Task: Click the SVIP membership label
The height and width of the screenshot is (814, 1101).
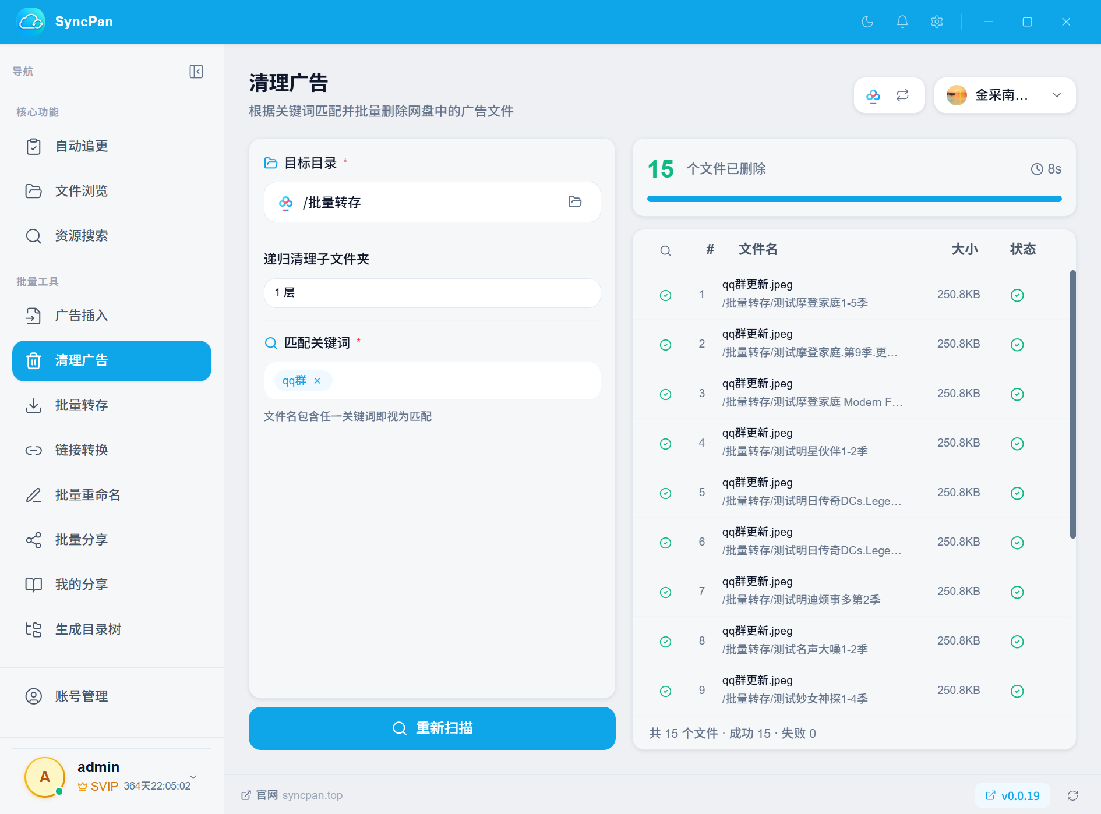Action: (98, 787)
